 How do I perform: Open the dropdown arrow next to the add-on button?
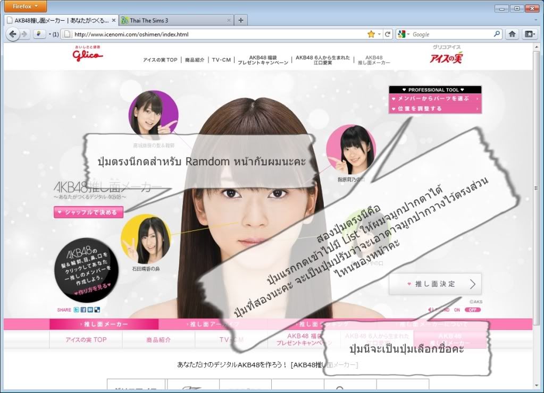(49, 35)
